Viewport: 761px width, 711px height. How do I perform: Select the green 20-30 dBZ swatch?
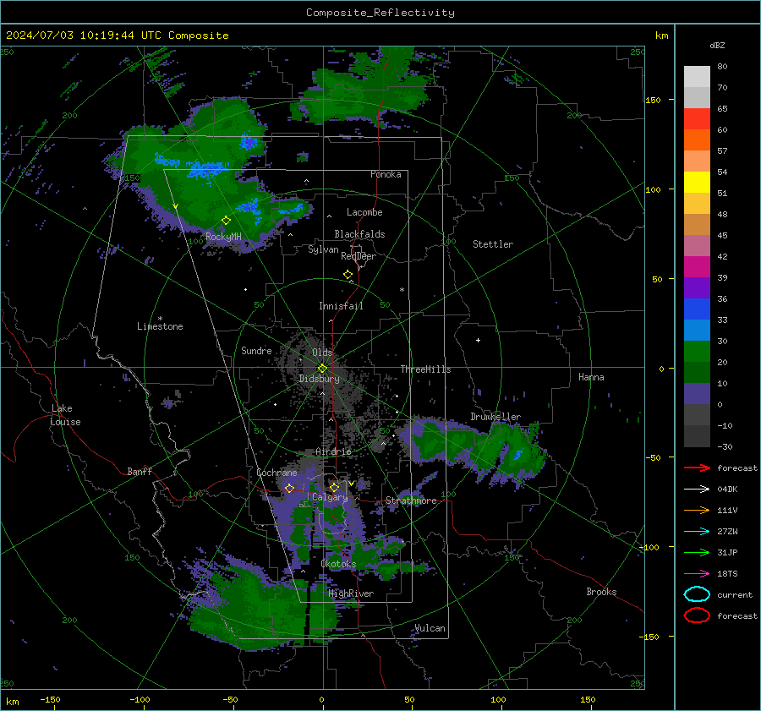coord(697,352)
